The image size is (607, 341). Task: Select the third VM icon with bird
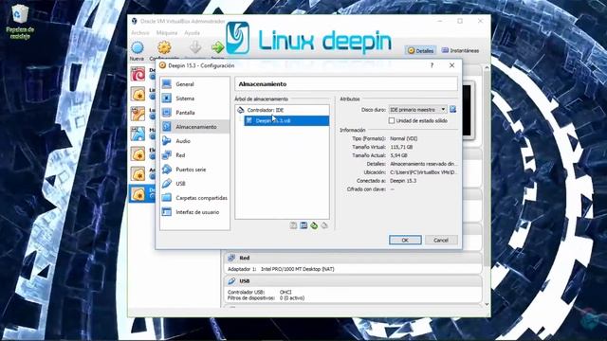click(138, 114)
